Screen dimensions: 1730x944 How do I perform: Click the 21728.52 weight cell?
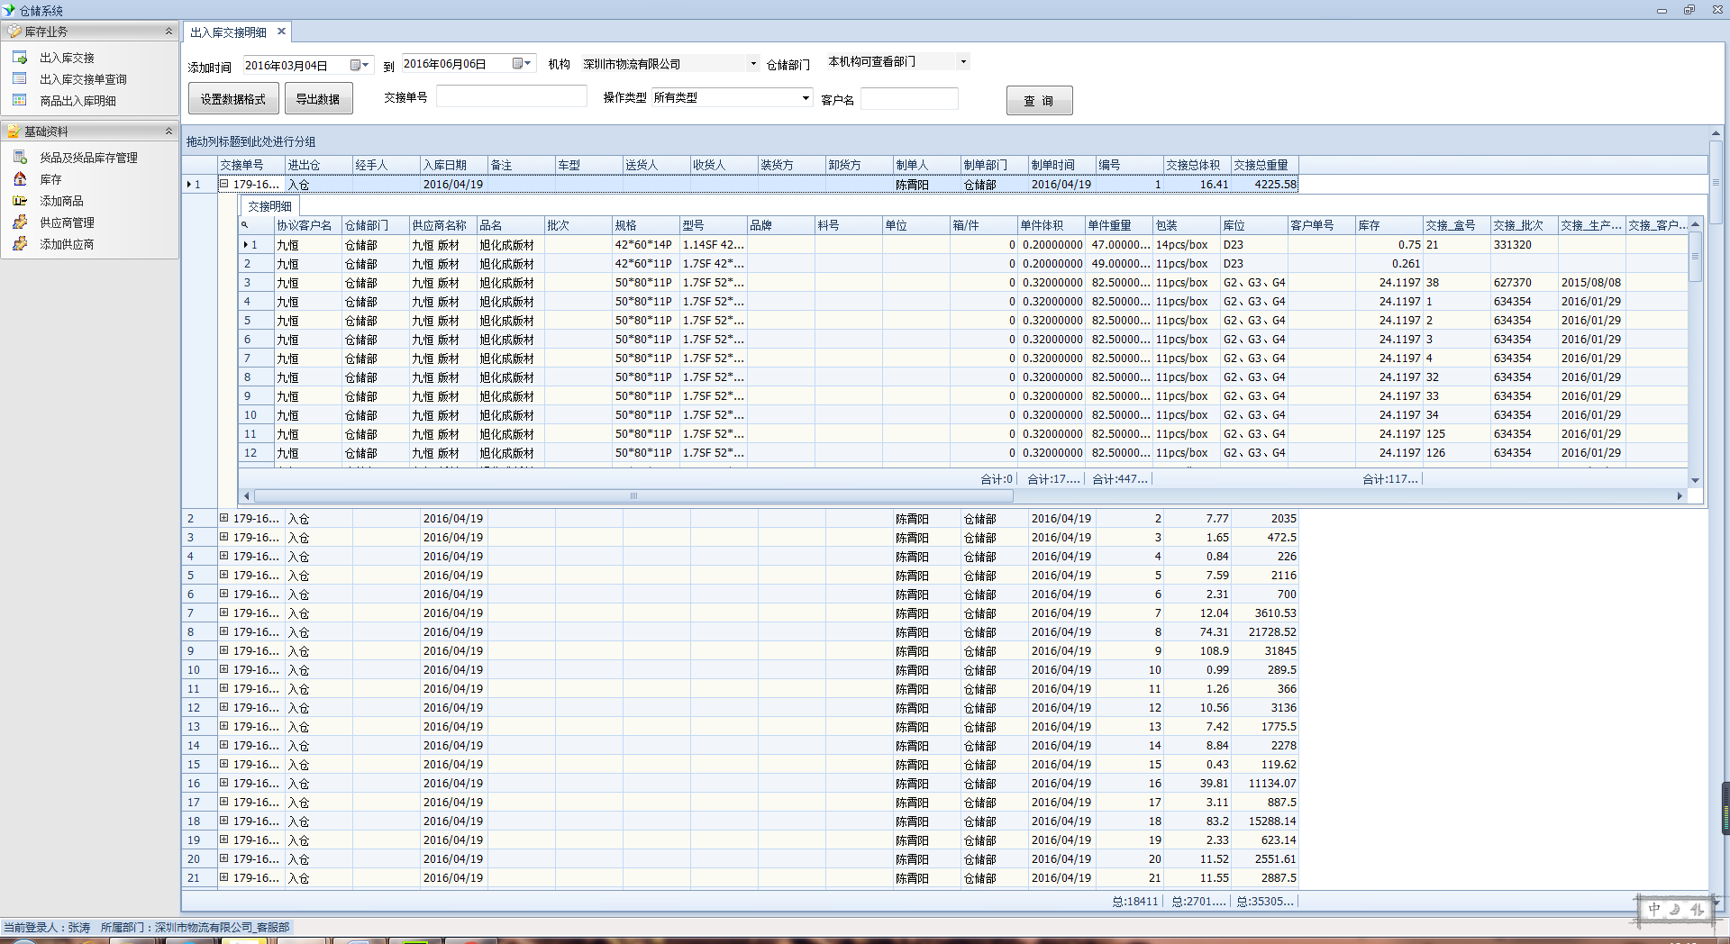tap(1265, 632)
